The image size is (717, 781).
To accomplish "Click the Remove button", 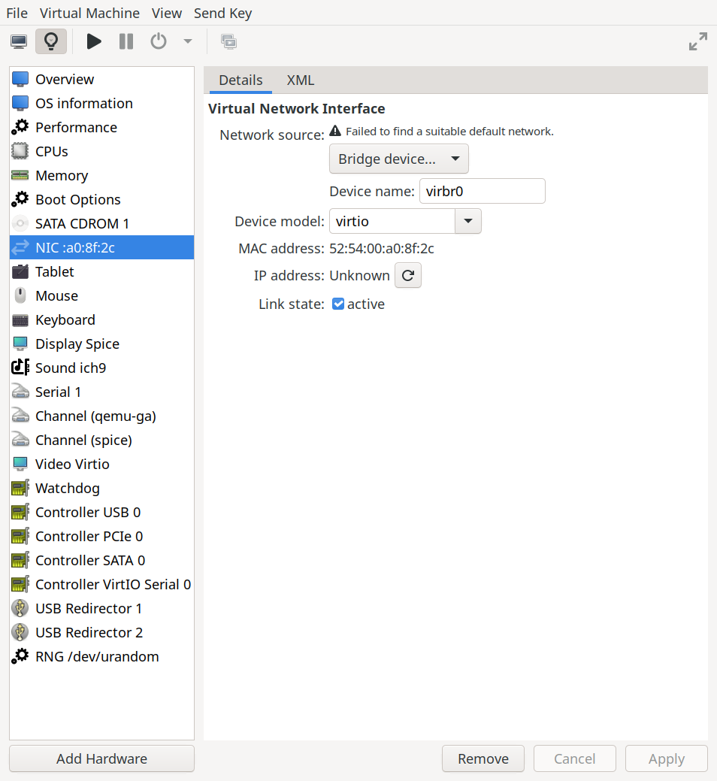I will tap(483, 758).
